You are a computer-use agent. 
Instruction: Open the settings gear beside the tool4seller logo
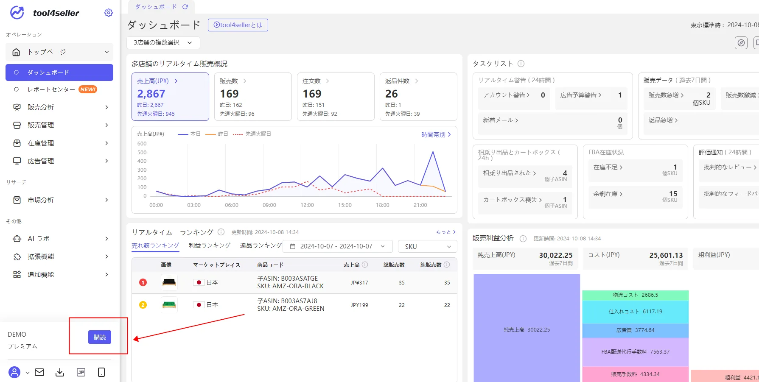pos(109,13)
